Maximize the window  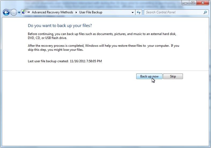pyautogui.click(x=192, y=3)
